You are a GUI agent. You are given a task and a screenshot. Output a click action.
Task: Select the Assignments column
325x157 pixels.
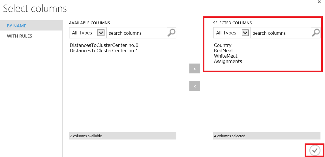tap(228, 61)
